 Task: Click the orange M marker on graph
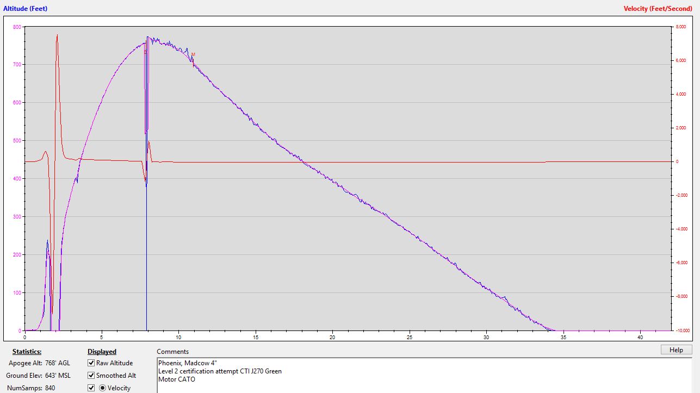coord(193,54)
